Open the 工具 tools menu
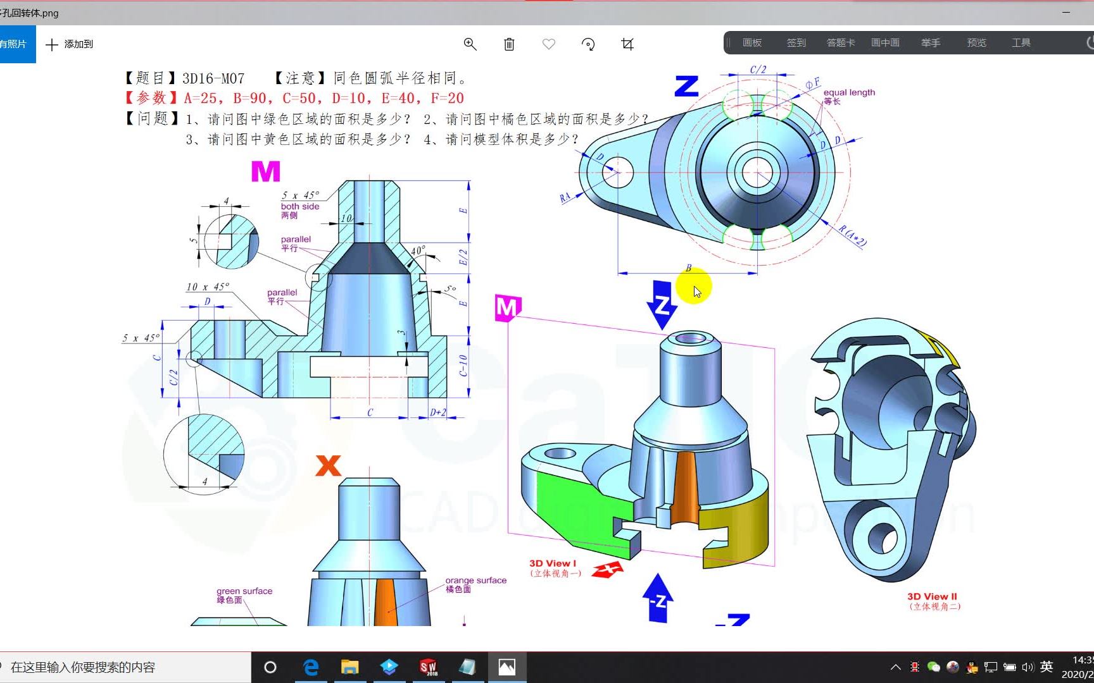This screenshot has height=683, width=1094. pyautogui.click(x=1020, y=42)
